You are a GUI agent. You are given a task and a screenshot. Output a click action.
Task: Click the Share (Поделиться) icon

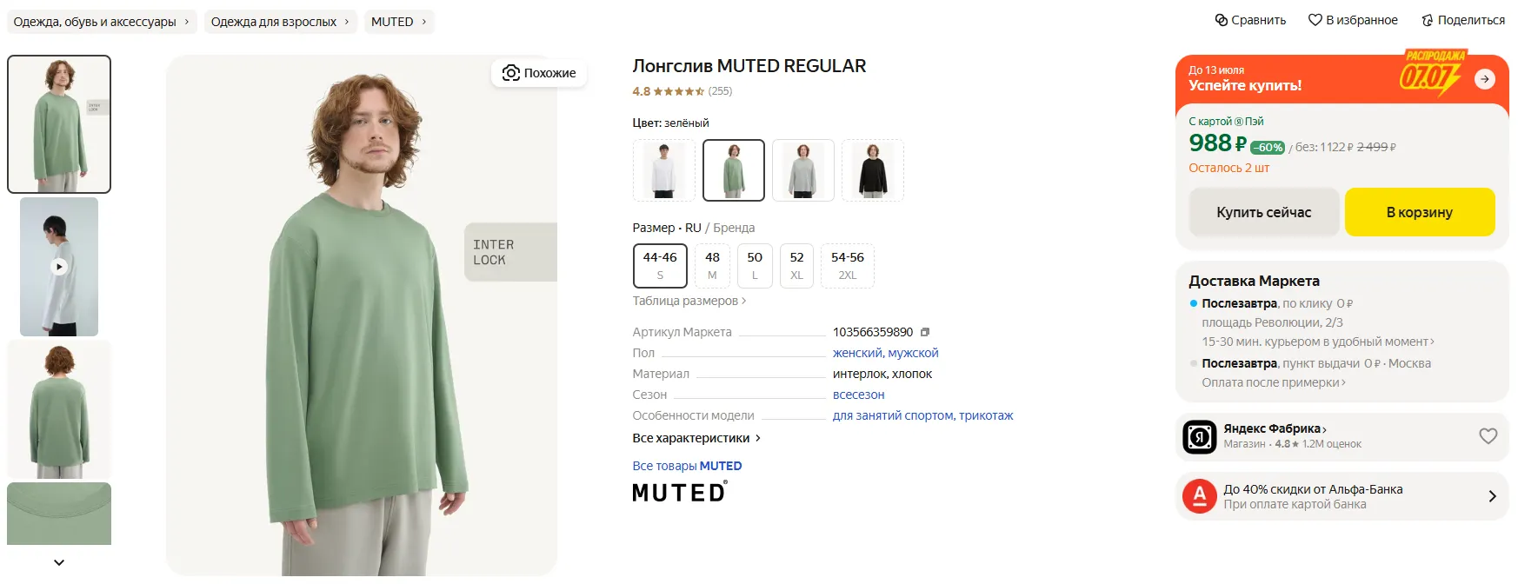pos(1427,20)
